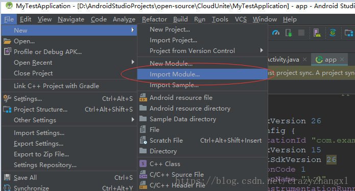
Task: Choose Export Settings... in File menu
Action: click(38, 144)
